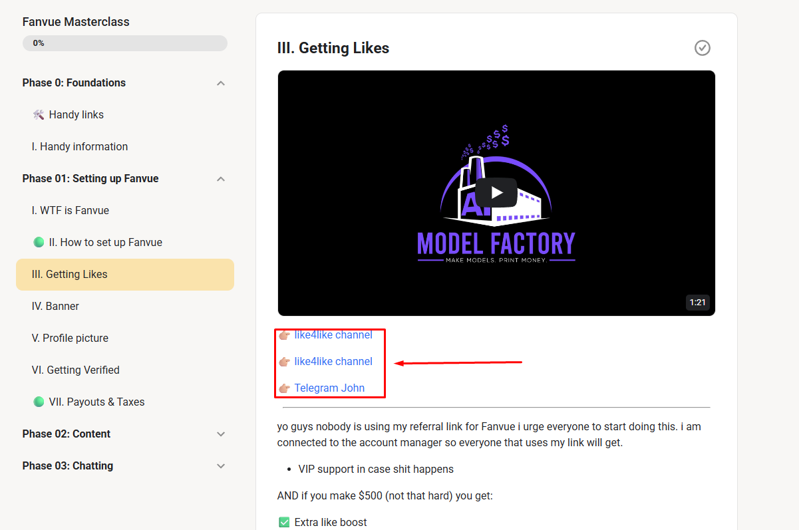
Task: Open the first like4like channel link
Action: pos(333,335)
